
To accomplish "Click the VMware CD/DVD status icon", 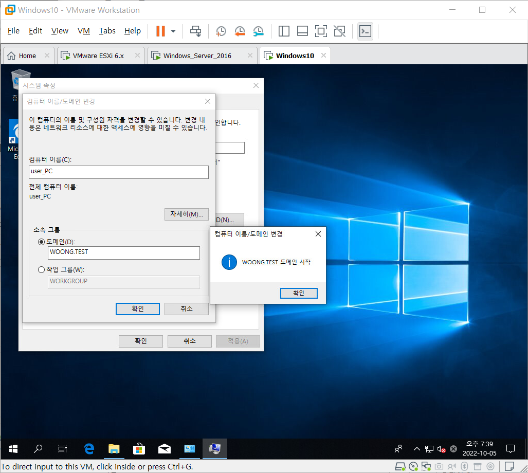I will [413, 466].
